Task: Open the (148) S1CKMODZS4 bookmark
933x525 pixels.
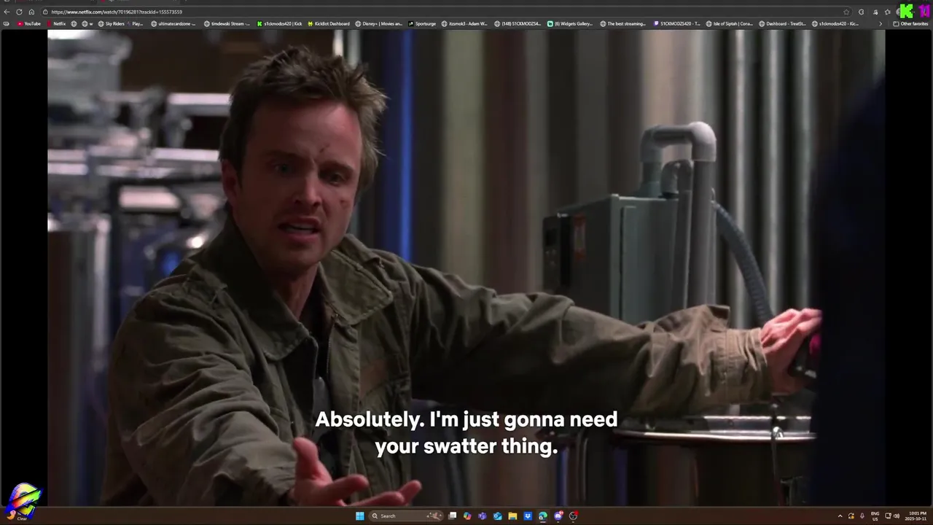Action: pos(518,23)
